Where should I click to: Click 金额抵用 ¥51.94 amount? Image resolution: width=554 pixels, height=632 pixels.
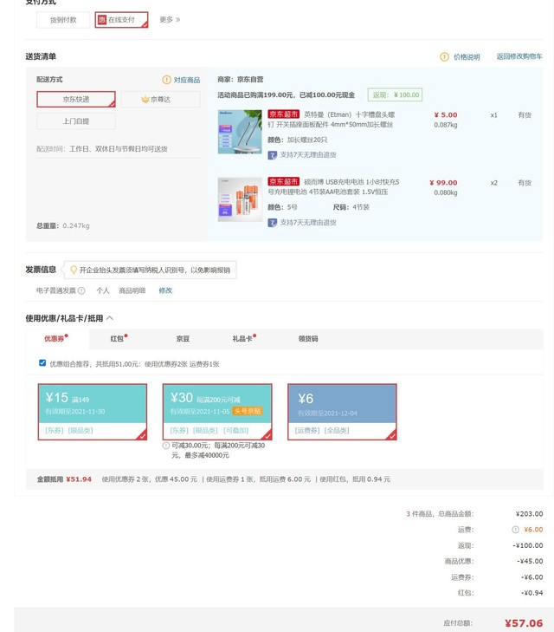pyautogui.click(x=79, y=479)
